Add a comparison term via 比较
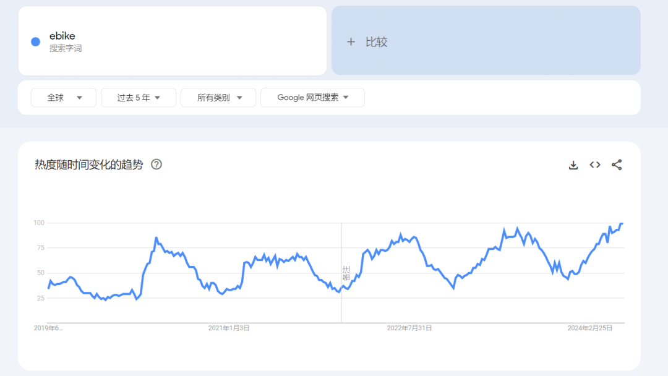 pos(486,40)
